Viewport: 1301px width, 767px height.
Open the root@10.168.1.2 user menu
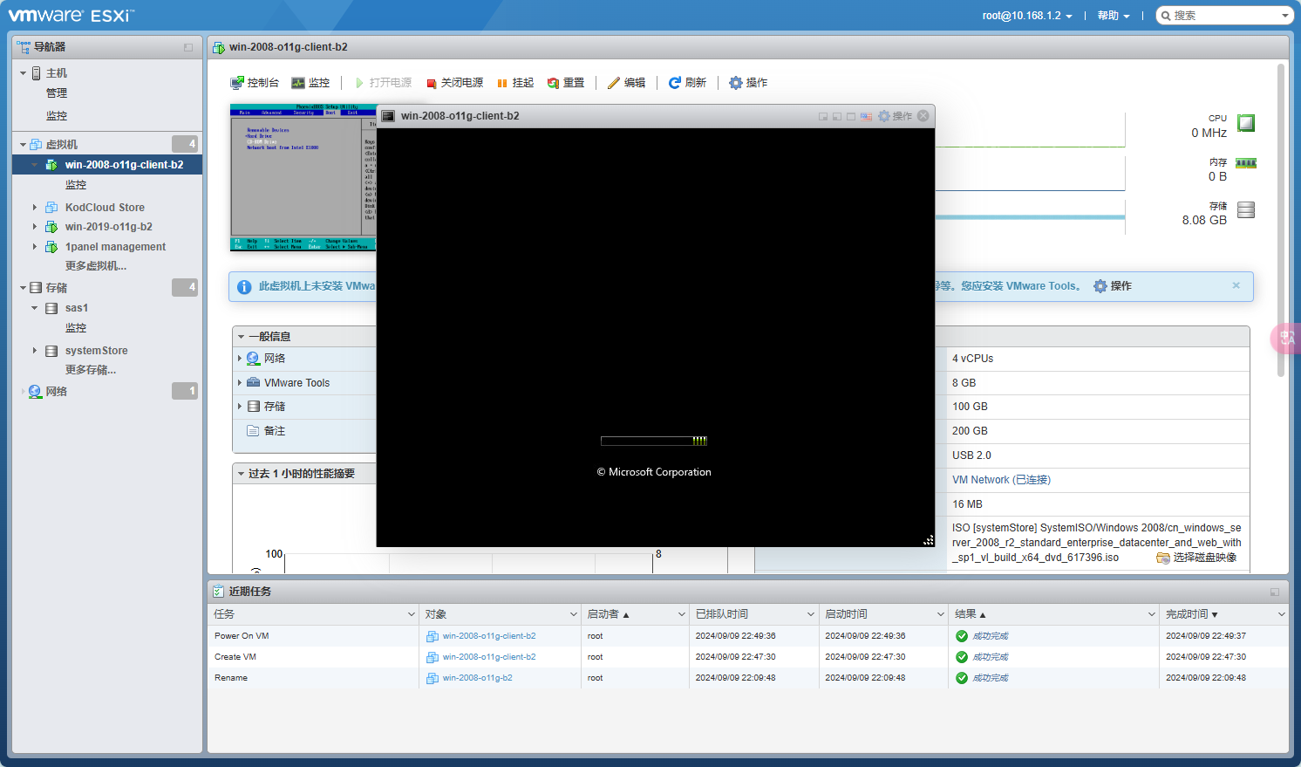1027,16
